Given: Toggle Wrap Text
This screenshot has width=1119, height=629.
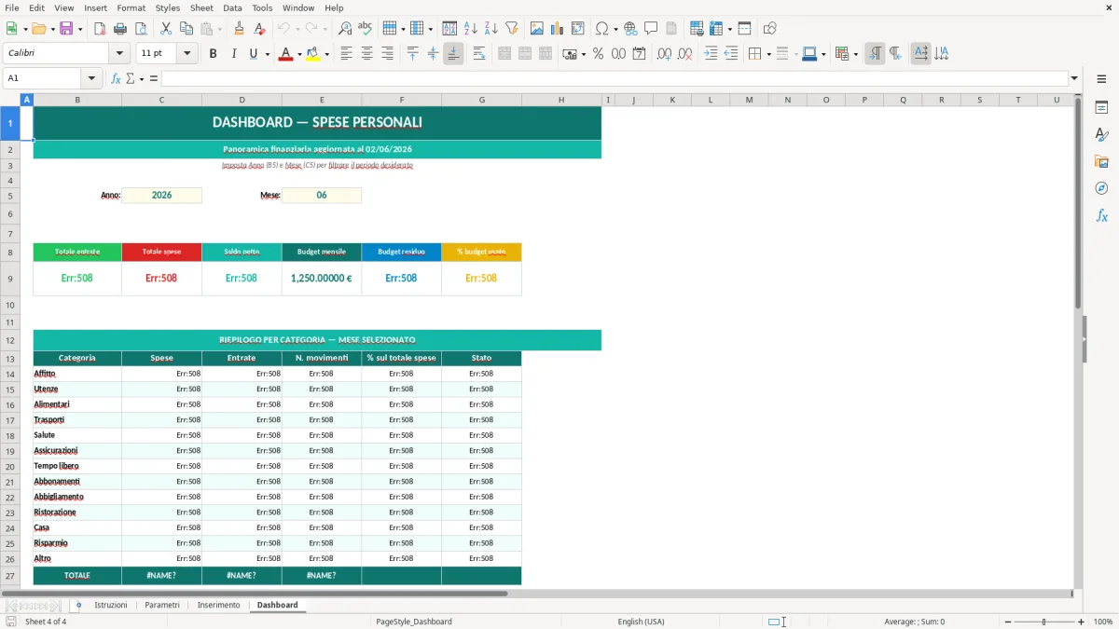Looking at the screenshot, I should [x=479, y=54].
